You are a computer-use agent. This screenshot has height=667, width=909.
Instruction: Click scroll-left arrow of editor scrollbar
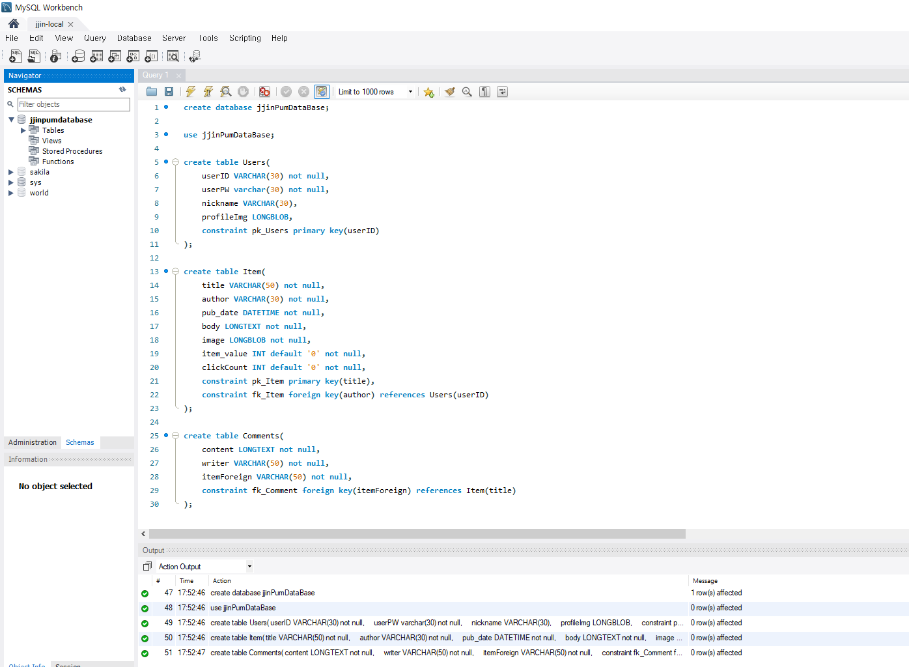[x=143, y=534]
